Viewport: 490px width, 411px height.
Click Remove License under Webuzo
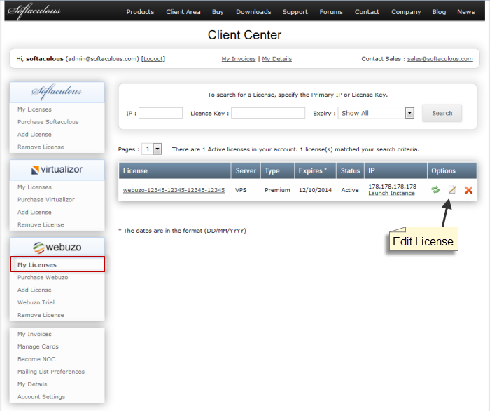41,315
